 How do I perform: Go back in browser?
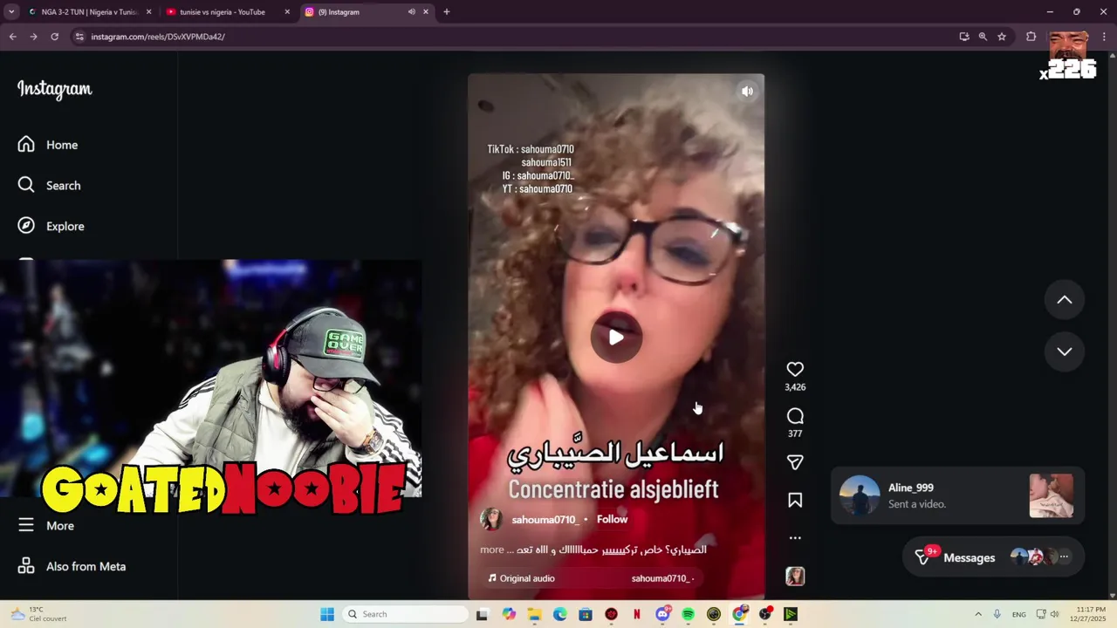(12, 37)
